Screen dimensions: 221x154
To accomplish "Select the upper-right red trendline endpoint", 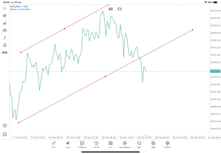I will pos(192,30).
